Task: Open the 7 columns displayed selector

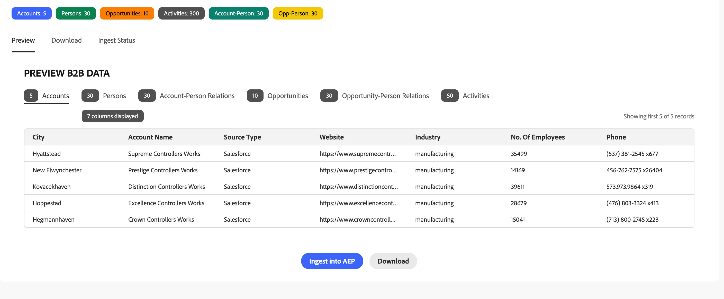Action: 112,116
